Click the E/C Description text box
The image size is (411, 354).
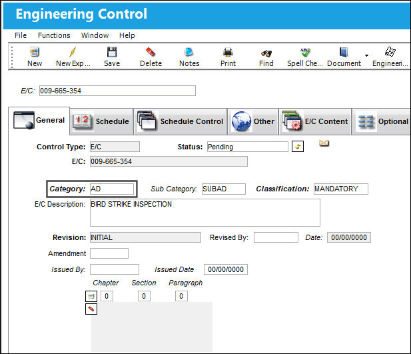(205, 213)
